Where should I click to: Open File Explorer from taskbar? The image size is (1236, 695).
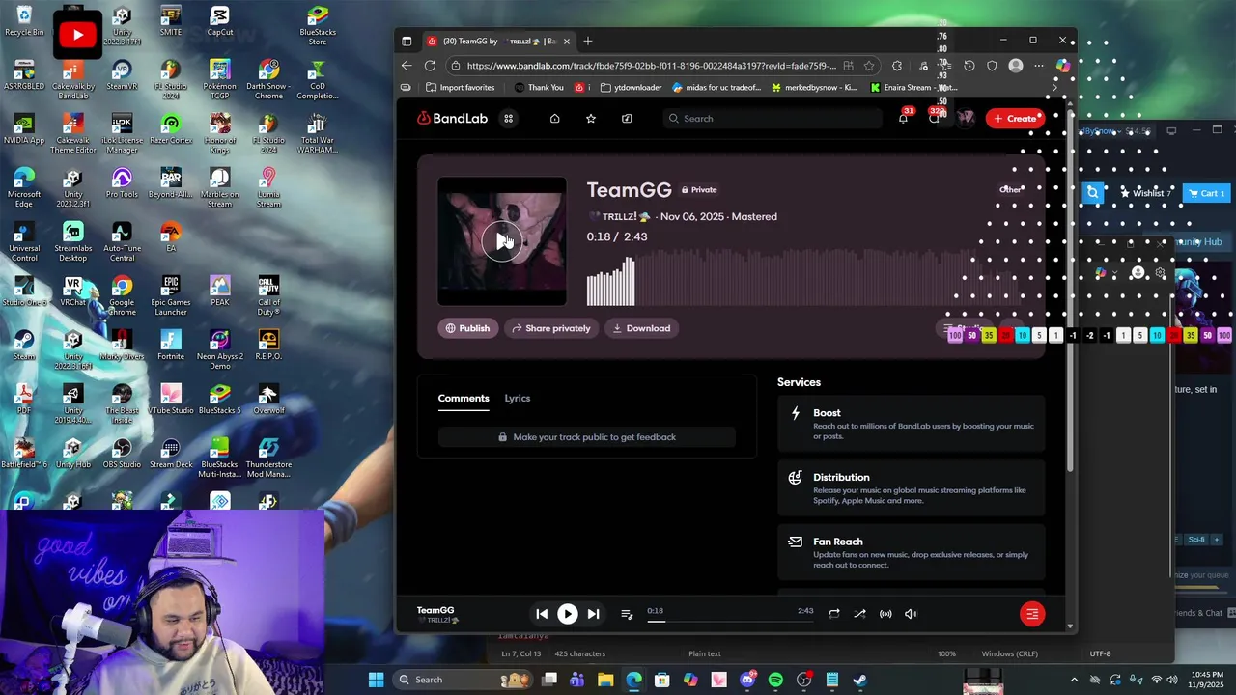[605, 680]
